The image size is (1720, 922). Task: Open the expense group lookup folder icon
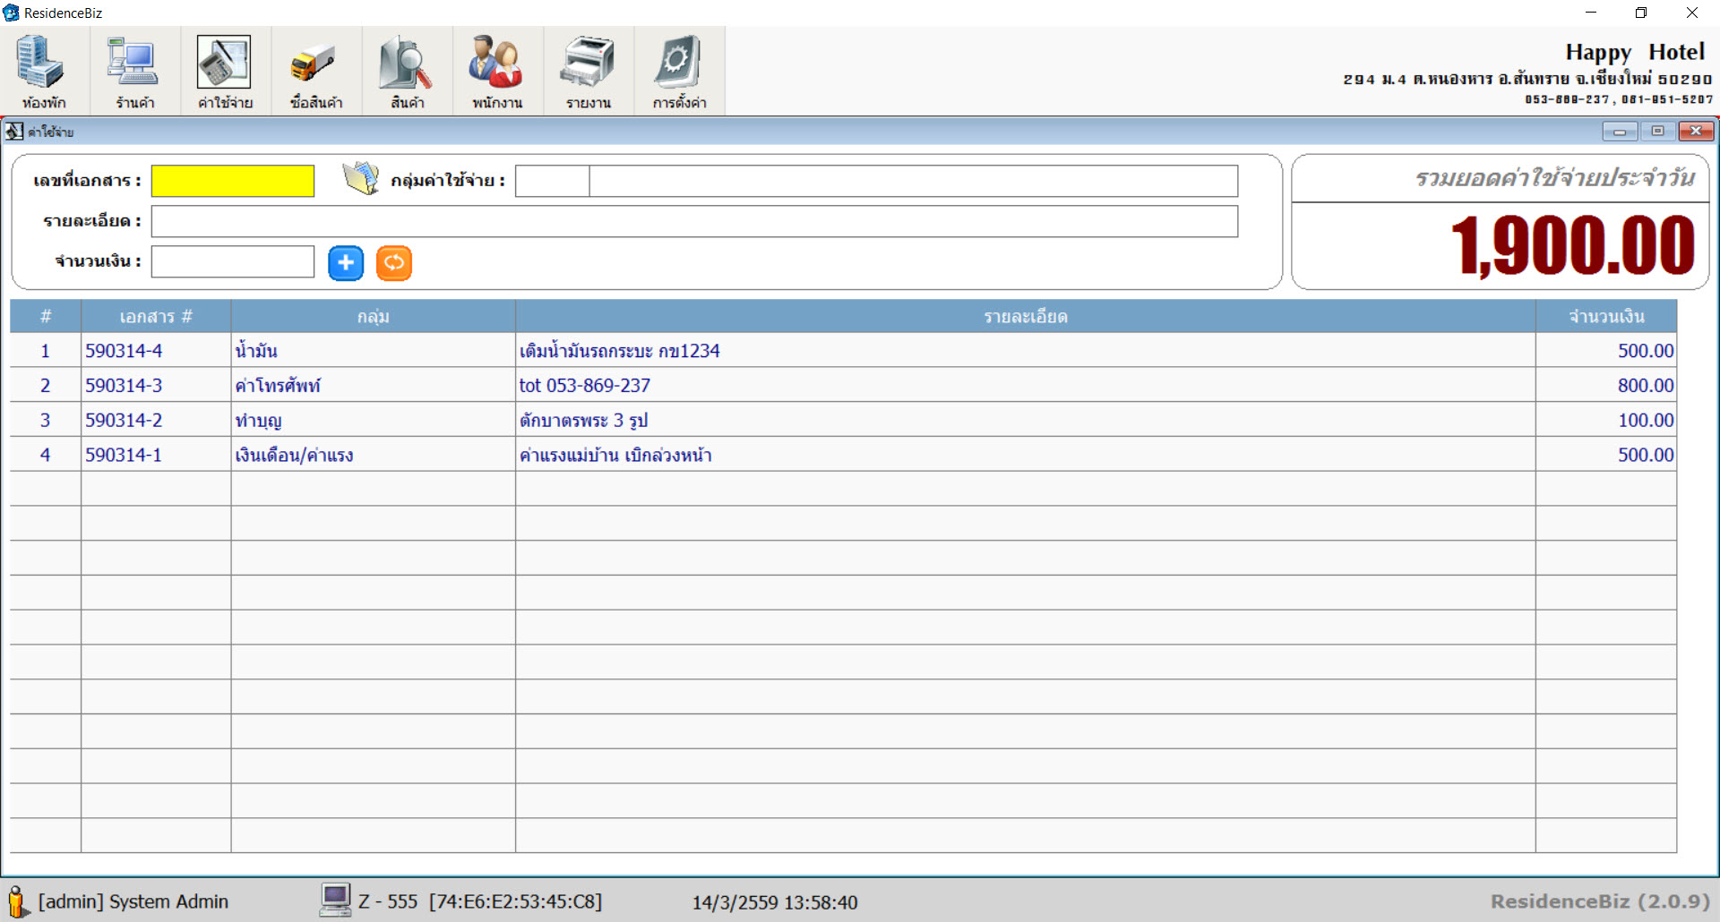coord(361,179)
